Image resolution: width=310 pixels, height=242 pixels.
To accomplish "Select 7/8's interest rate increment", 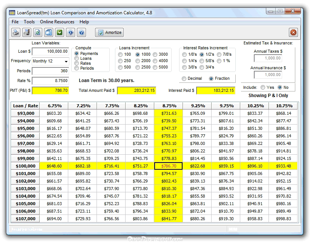I will tap(219, 55).
